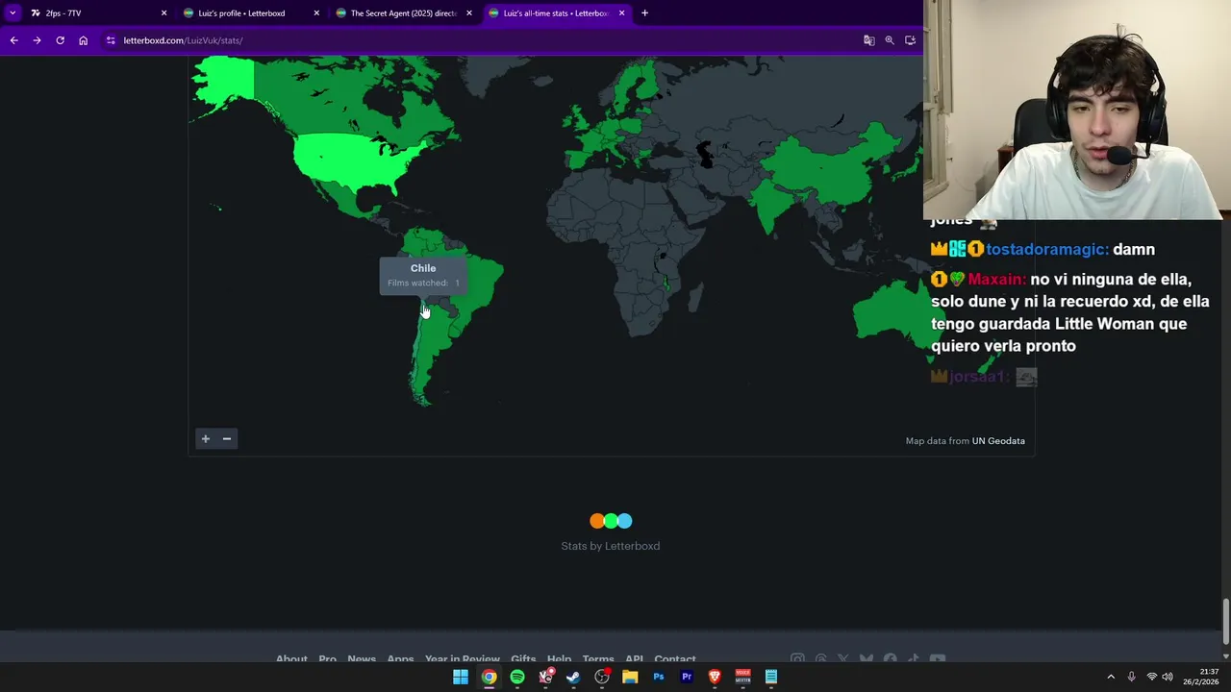Switch to 2fps - 7TV tab

click(96, 12)
